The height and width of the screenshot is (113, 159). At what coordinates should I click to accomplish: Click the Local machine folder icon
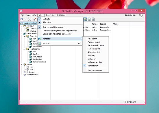28,49
